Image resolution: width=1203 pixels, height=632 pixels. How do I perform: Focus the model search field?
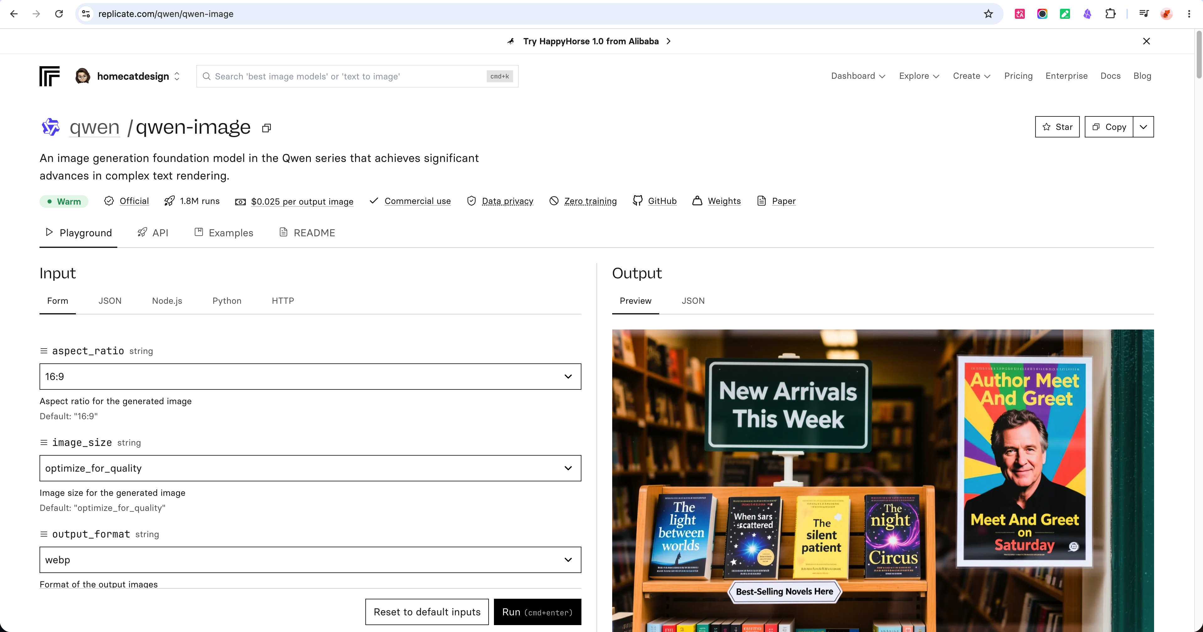point(357,76)
